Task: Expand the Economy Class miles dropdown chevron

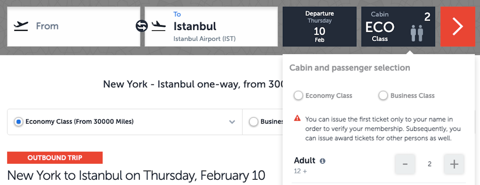Action: click(x=232, y=122)
